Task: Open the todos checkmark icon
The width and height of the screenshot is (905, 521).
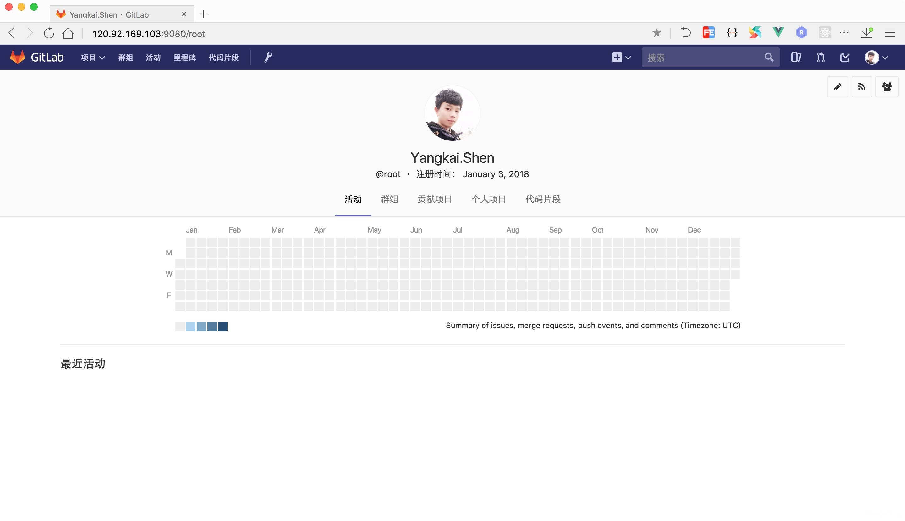Action: pyautogui.click(x=845, y=57)
